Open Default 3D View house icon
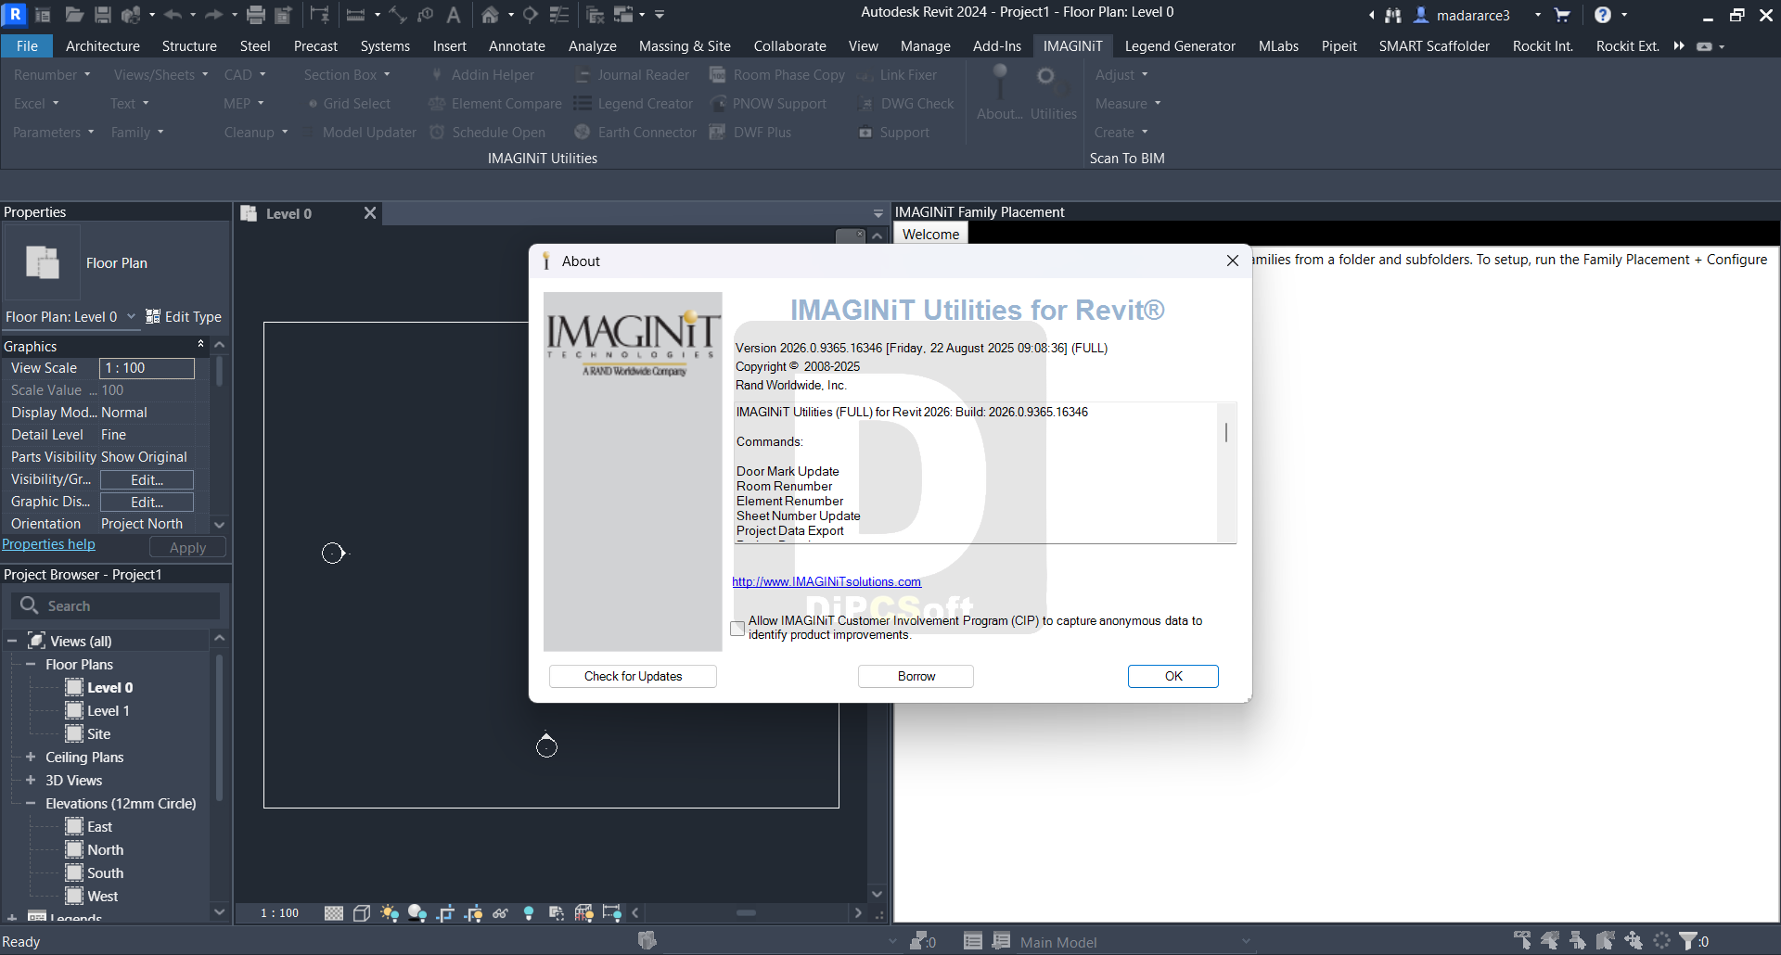1781x955 pixels. pos(490,15)
